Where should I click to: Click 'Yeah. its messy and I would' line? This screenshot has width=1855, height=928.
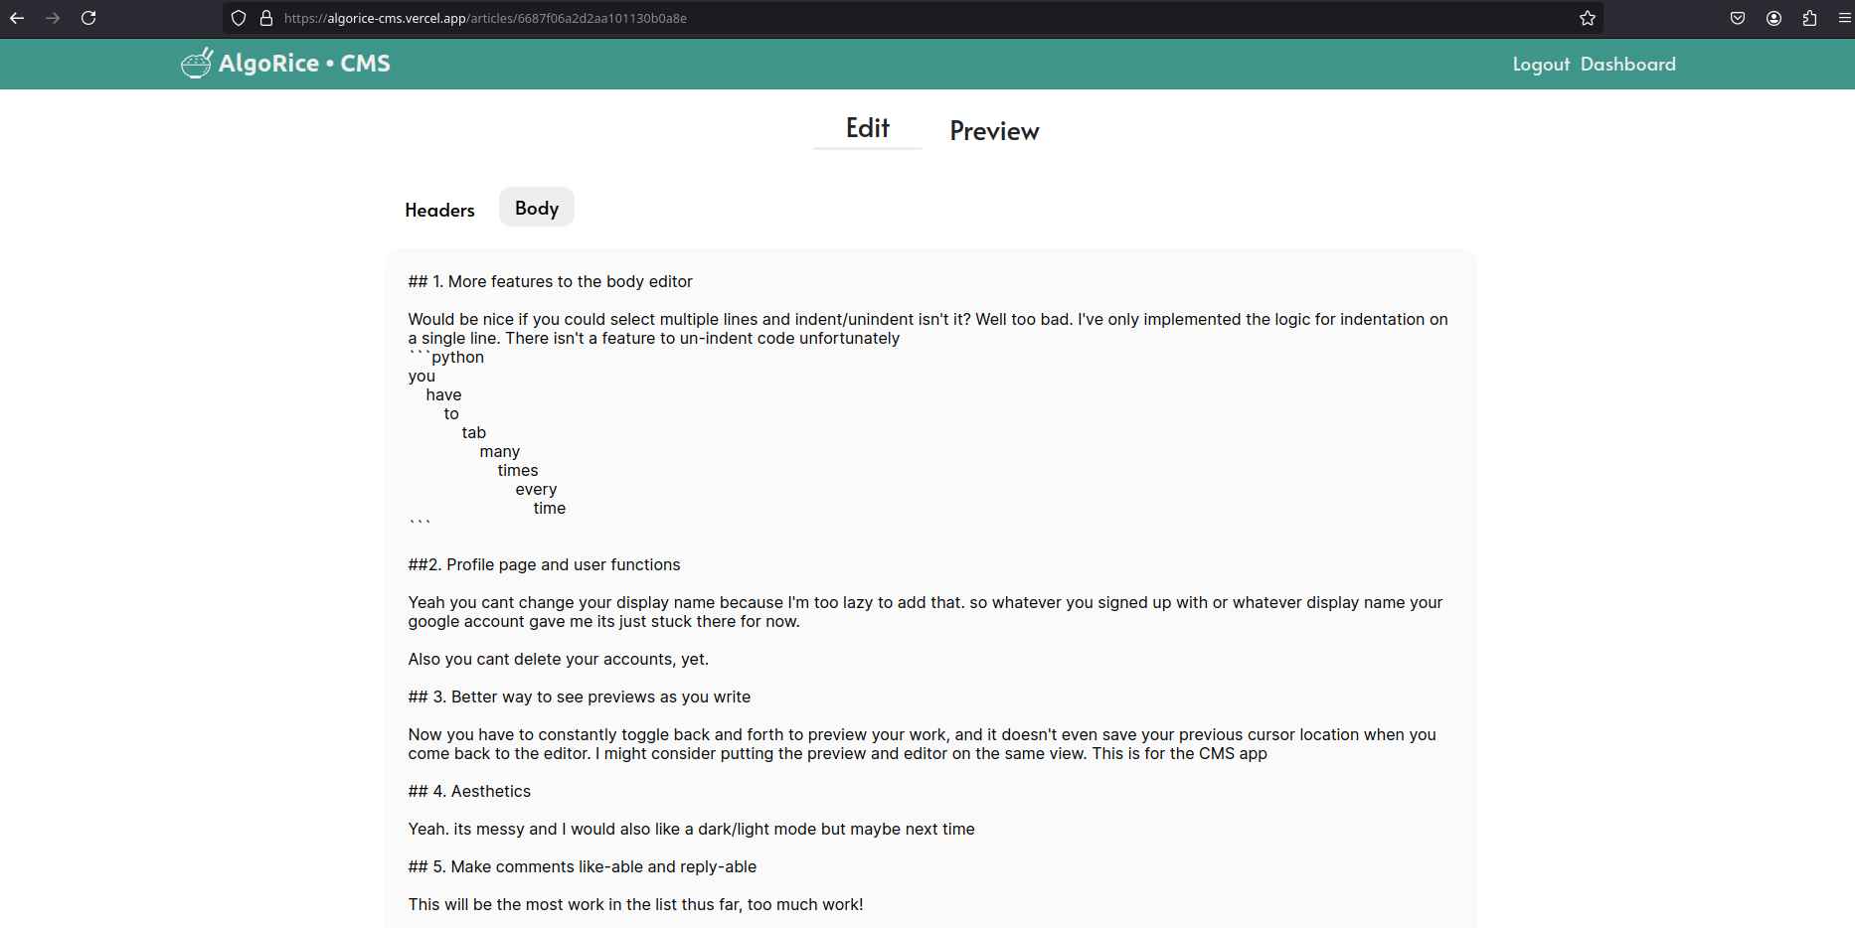click(691, 830)
